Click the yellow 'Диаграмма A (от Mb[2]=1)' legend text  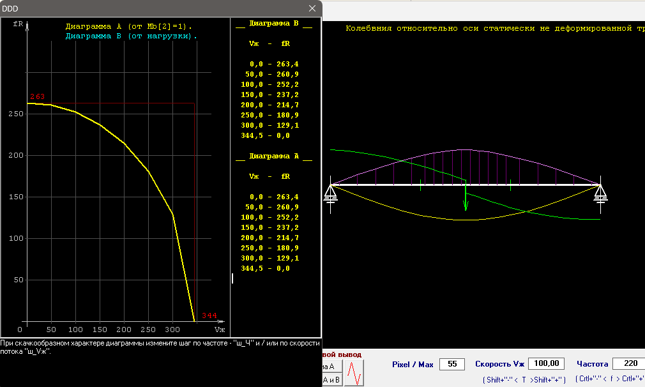[128, 26]
